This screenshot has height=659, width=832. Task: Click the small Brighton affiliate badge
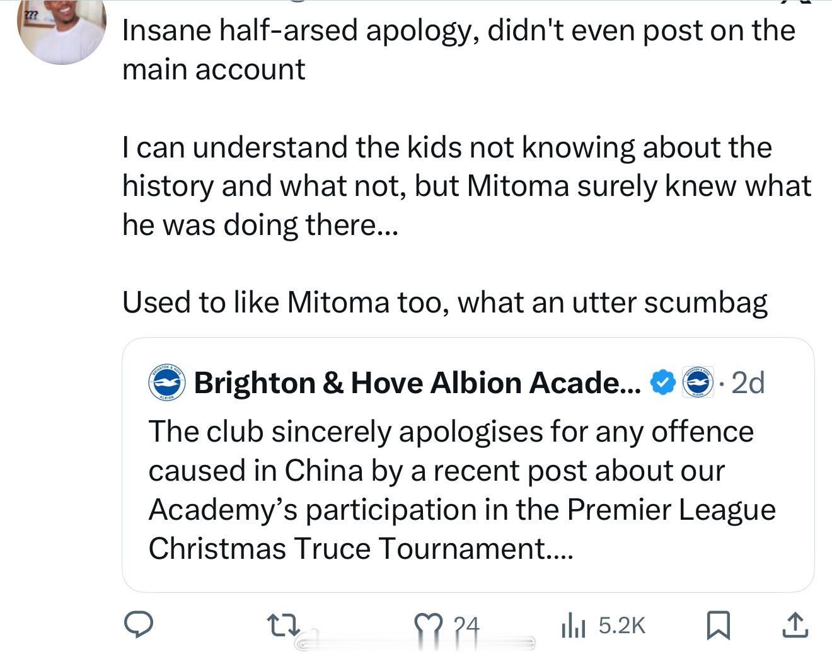pyautogui.click(x=698, y=382)
